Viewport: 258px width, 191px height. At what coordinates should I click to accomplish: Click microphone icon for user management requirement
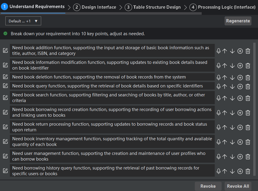coord(219,156)
